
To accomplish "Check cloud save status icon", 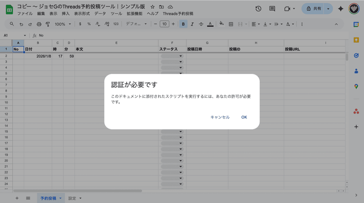I will tap(171, 7).
